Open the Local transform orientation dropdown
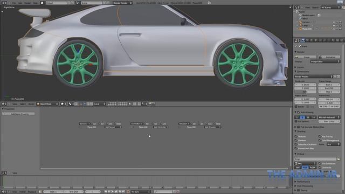Screen dimensions: 345x194 [100, 104]
